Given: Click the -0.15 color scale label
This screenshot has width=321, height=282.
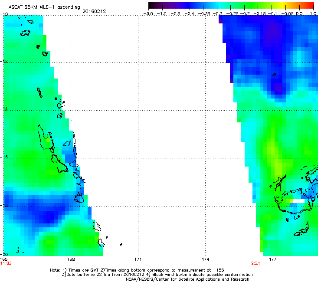Looking at the screenshot, I should click(259, 14).
